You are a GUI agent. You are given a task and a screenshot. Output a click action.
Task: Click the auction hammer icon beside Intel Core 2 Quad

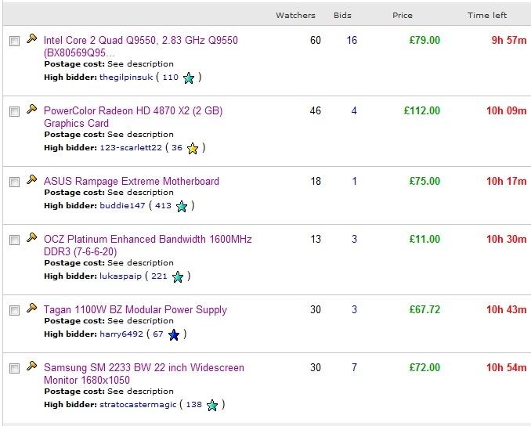[x=31, y=38]
